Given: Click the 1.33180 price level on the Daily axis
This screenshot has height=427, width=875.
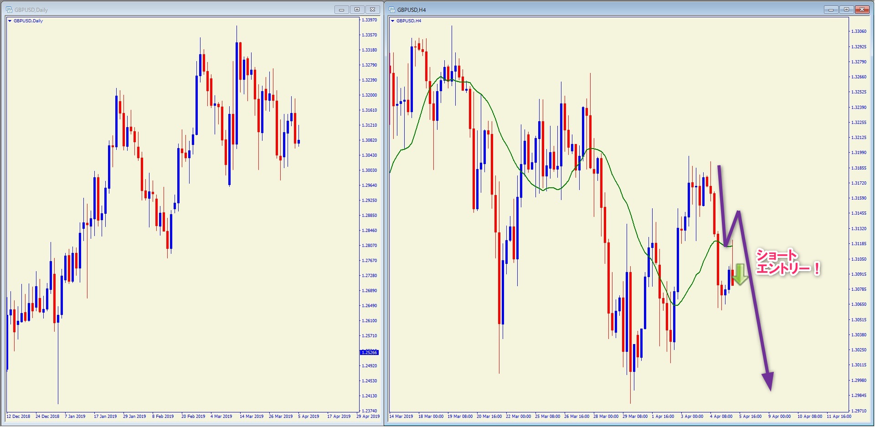Looking at the screenshot, I should point(370,50).
